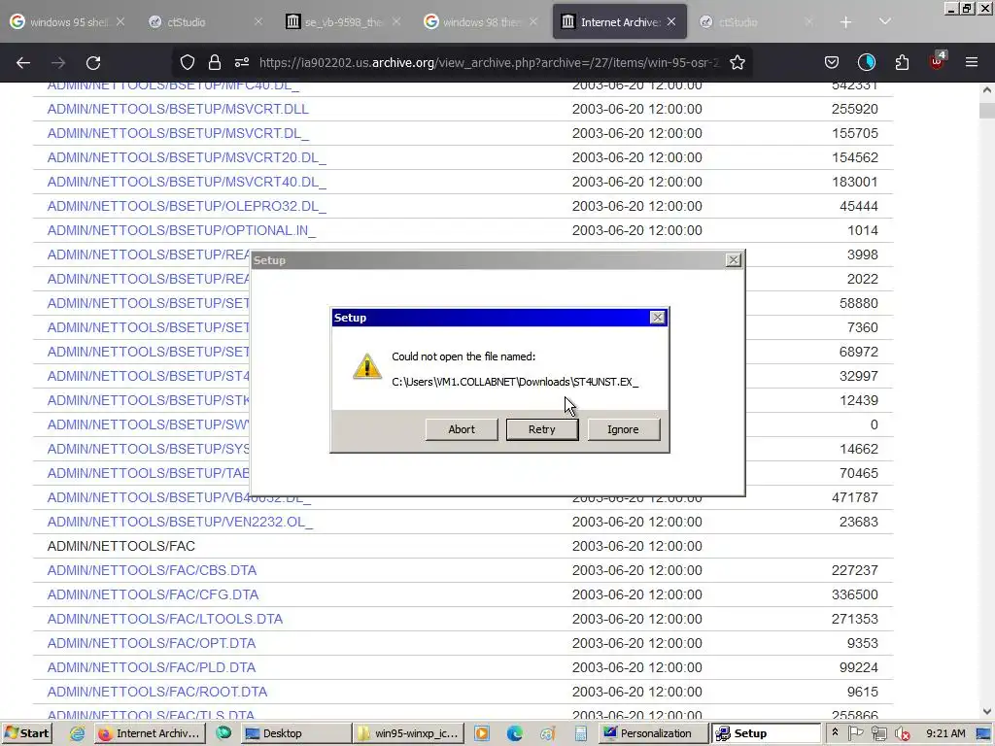
Task: Open the uBlock Origin extension icon
Action: (938, 61)
